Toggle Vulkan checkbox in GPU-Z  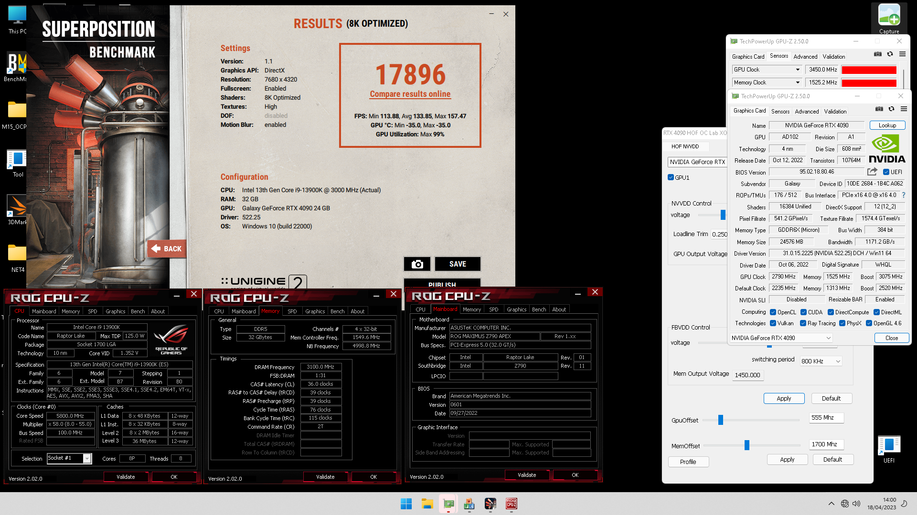click(x=773, y=323)
